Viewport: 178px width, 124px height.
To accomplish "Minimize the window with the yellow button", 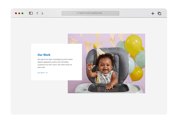I will pyautogui.click(x=19, y=13).
